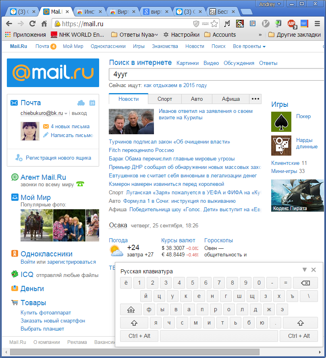The height and width of the screenshot is (358, 326).
Task: Click the user avatar photo in Почта panel
Action: [x=30, y=131]
